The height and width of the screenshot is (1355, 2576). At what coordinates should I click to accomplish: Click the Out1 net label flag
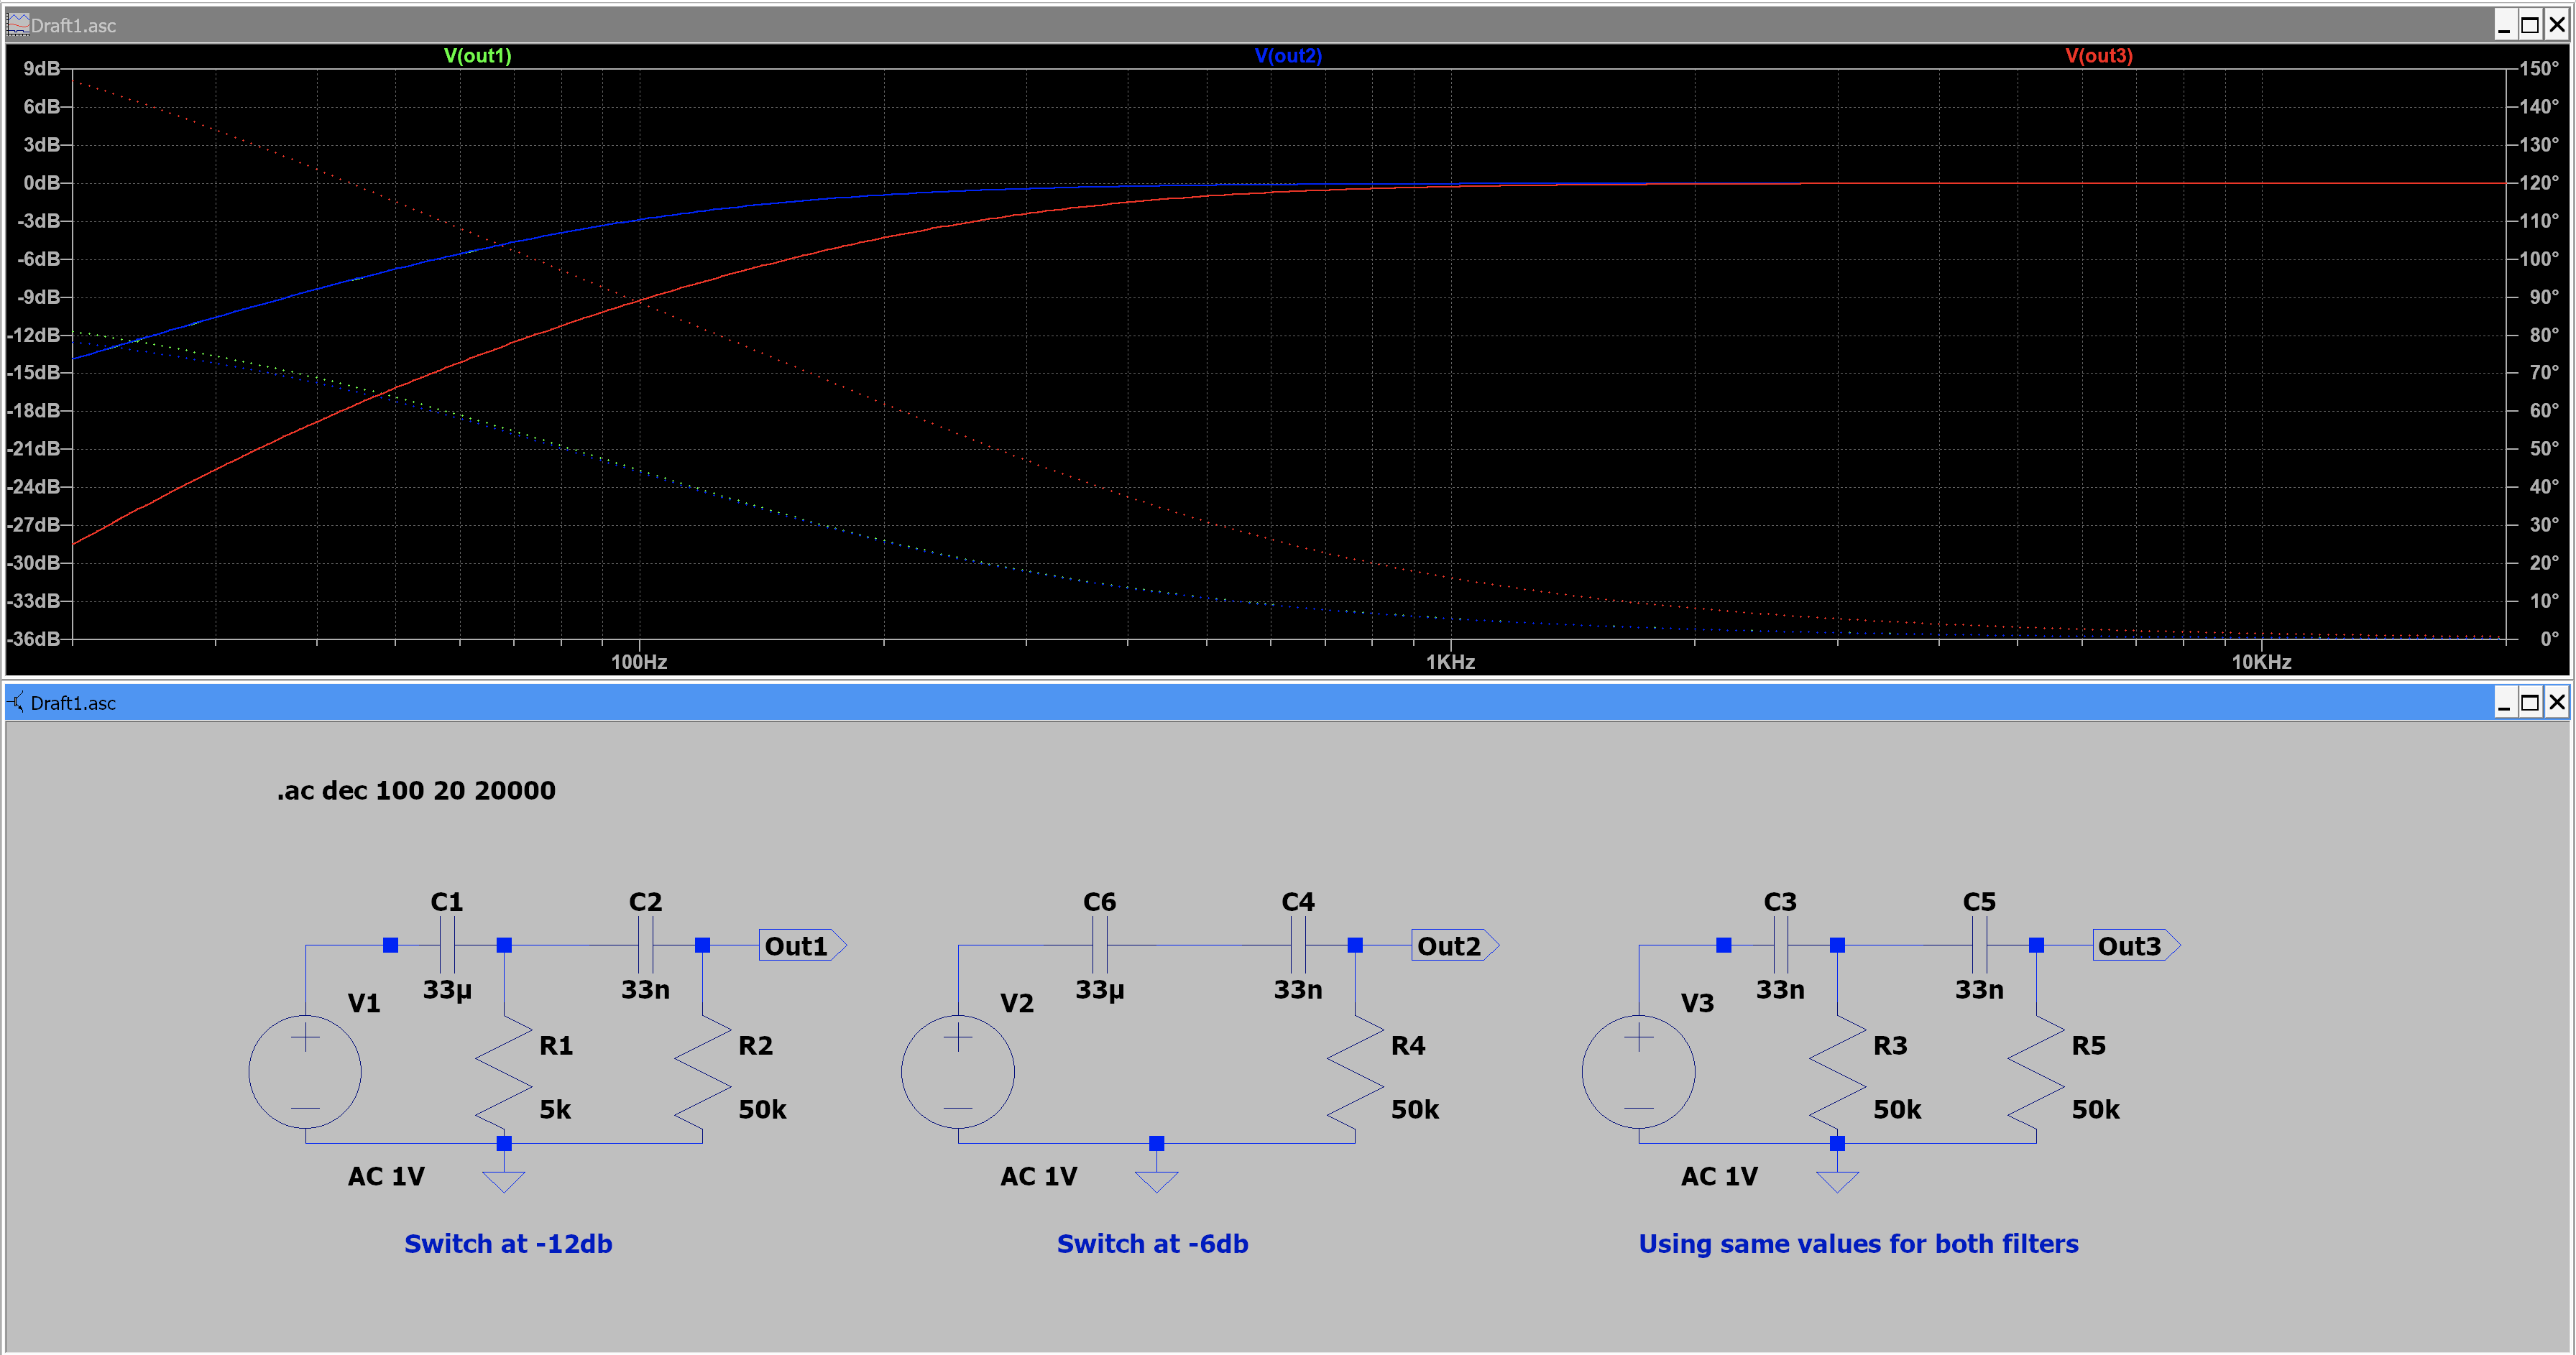[x=803, y=945]
